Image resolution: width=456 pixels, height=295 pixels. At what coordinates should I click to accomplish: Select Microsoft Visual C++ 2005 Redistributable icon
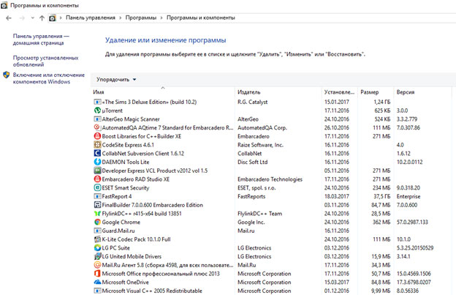(97, 291)
